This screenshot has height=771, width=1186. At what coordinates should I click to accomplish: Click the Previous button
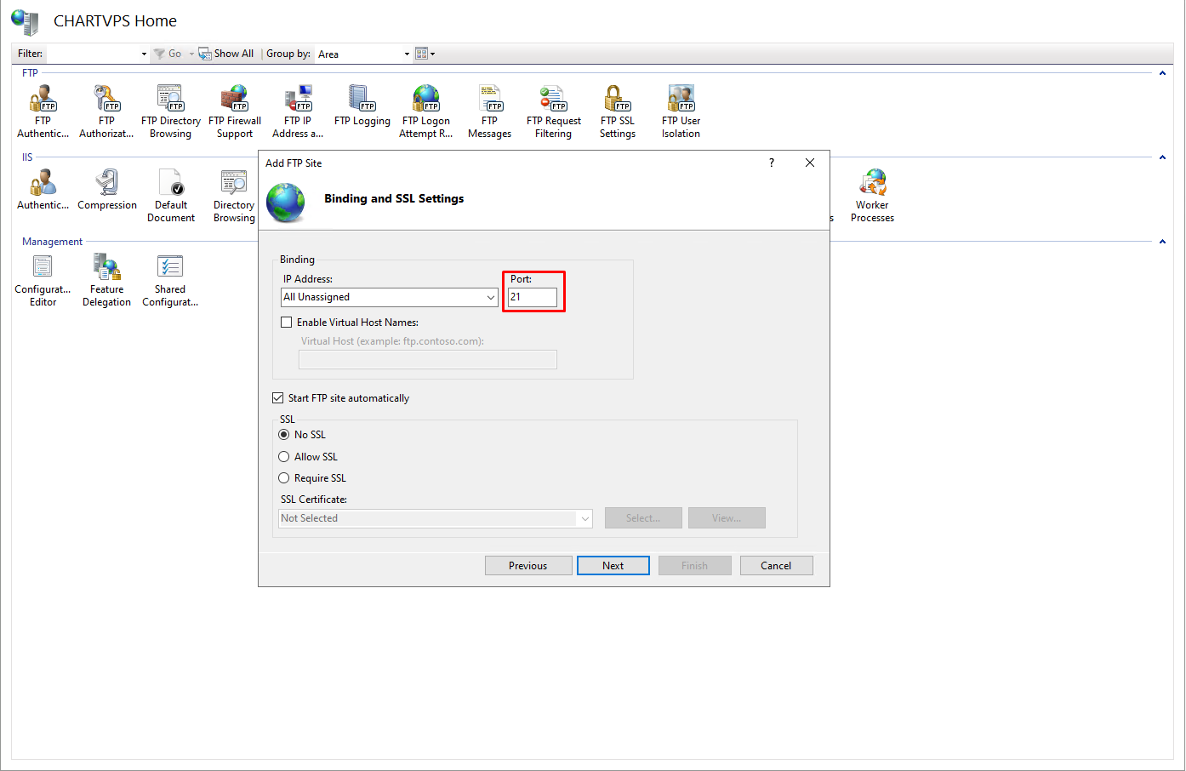(x=527, y=566)
